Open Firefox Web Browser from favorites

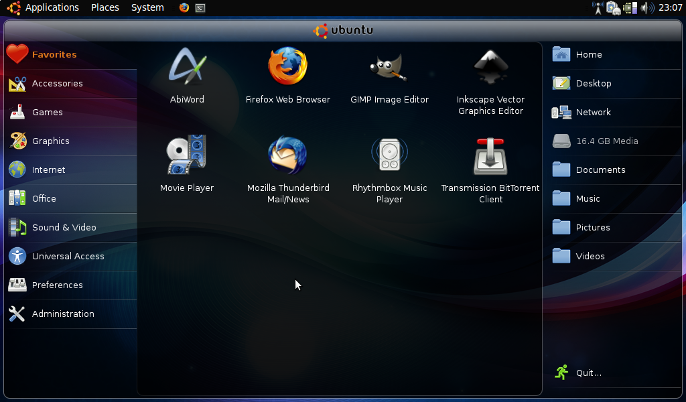[288, 75]
